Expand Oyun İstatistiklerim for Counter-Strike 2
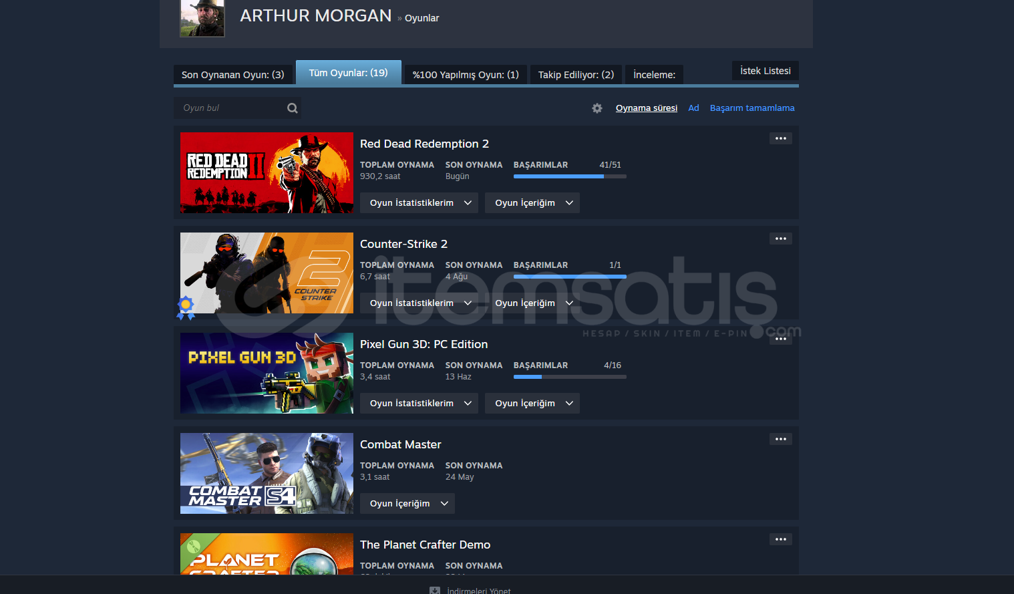The height and width of the screenshot is (594, 1014). click(419, 303)
